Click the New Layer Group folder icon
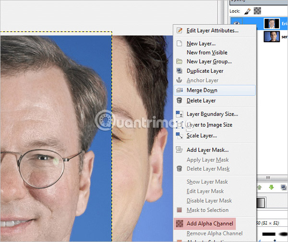288x242 pixels. (x=179, y=61)
